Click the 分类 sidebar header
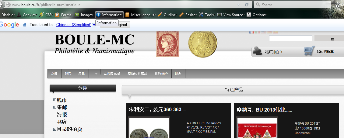The image size is (344, 138). click(x=83, y=88)
